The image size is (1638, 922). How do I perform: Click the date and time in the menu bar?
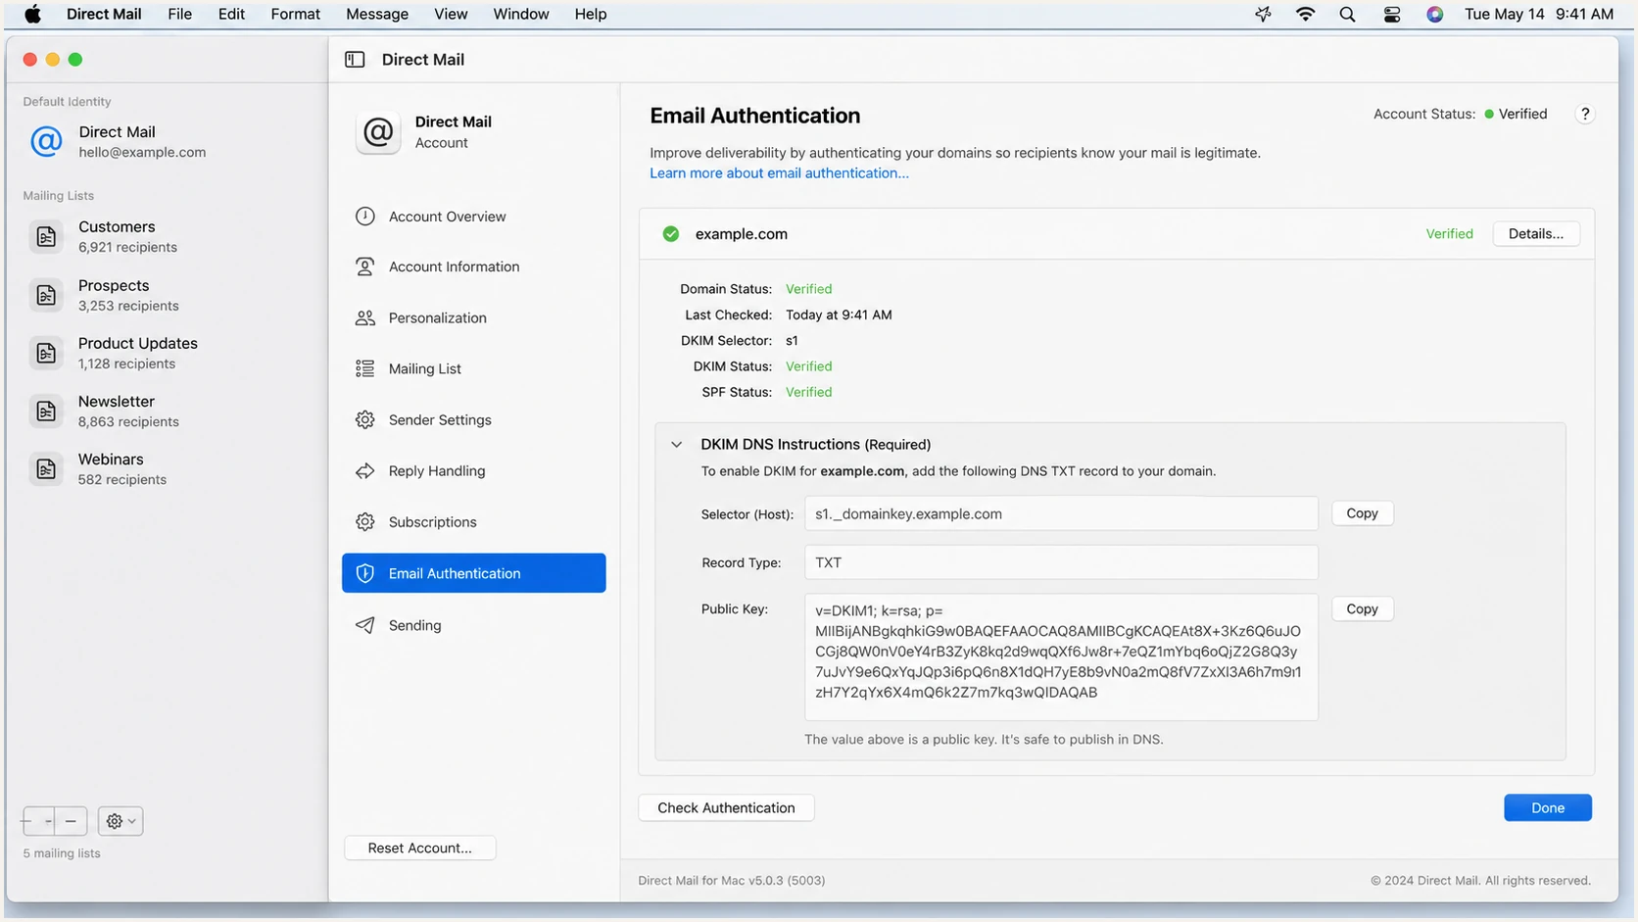click(1539, 14)
